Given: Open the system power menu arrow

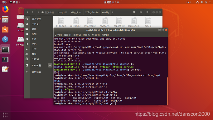Looking at the screenshot, I should 210,2.
